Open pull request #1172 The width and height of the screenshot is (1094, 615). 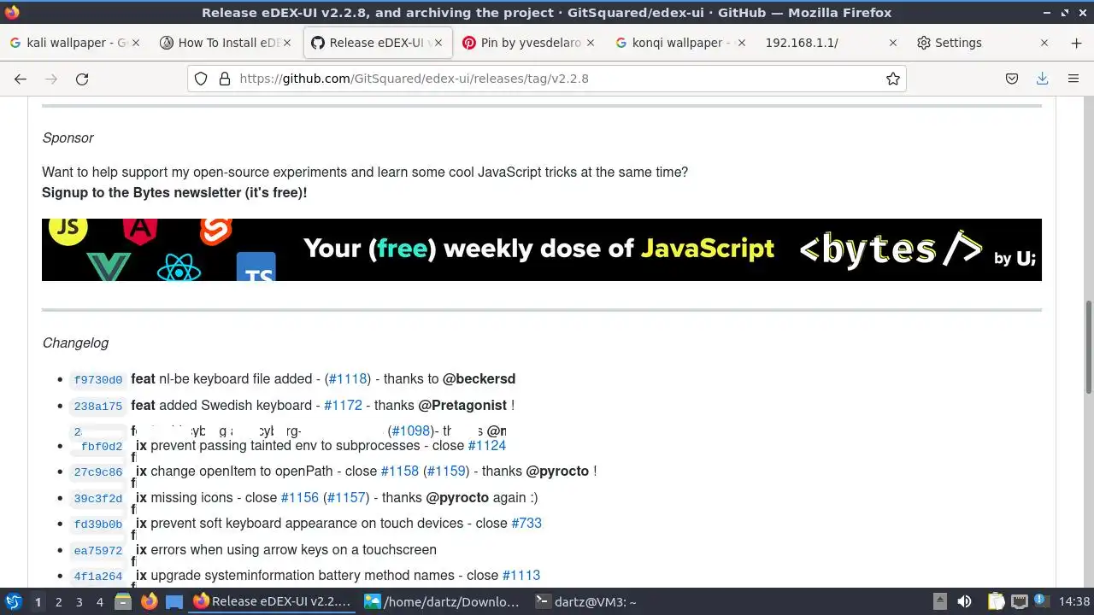tap(343, 405)
